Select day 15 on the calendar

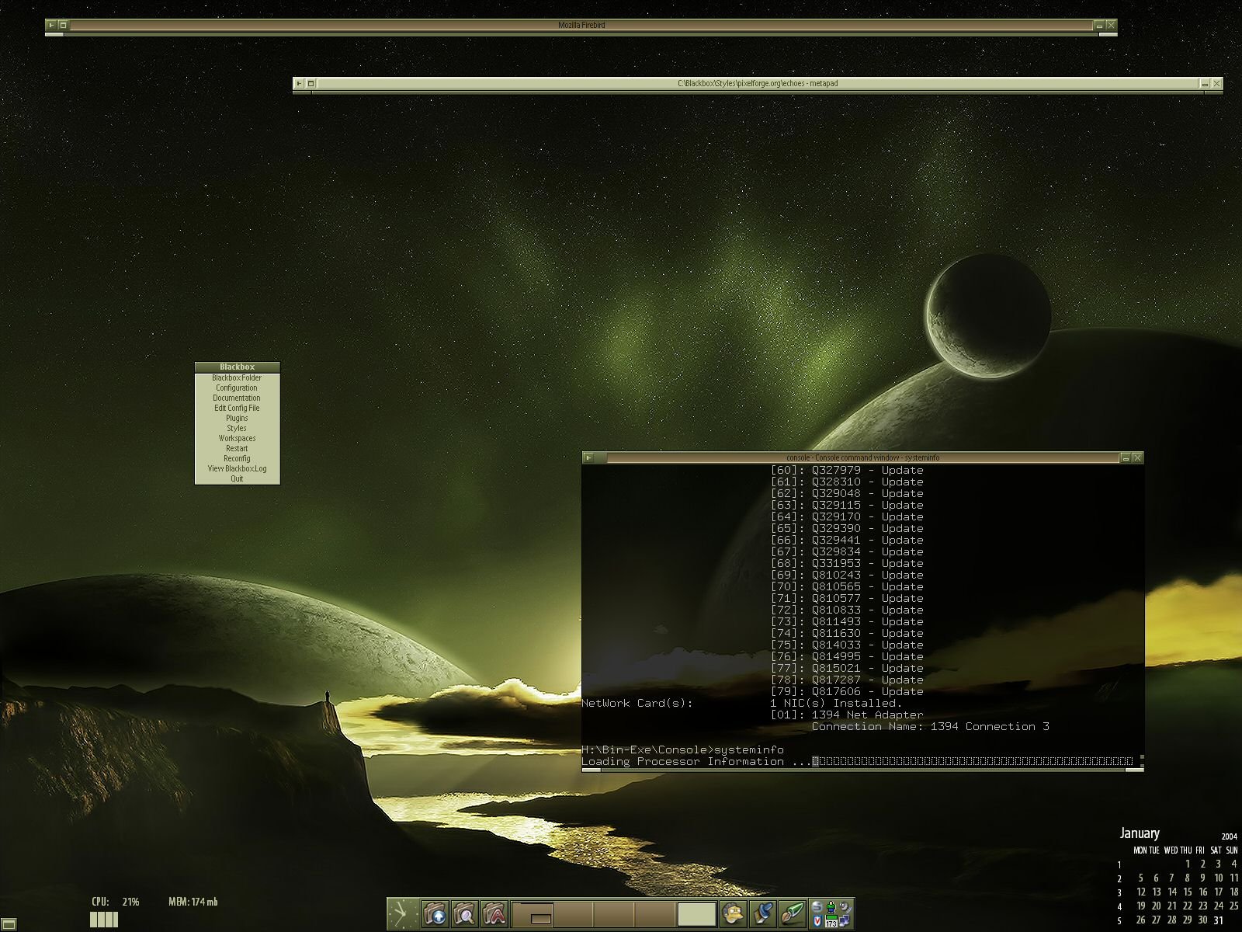click(x=1188, y=892)
